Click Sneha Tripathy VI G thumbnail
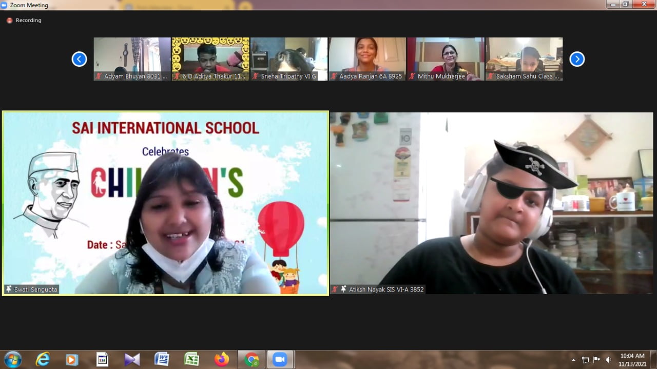 pyautogui.click(x=288, y=59)
